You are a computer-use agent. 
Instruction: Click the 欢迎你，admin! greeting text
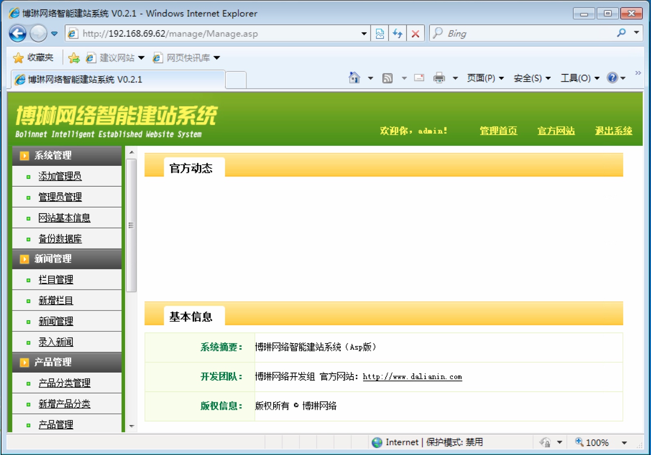click(x=413, y=131)
